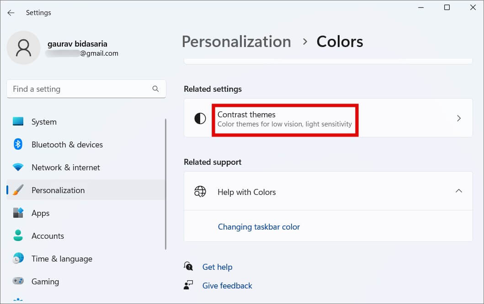The width and height of the screenshot is (484, 304).
Task: Click the Contrast themes half-circle icon
Action: 200,119
